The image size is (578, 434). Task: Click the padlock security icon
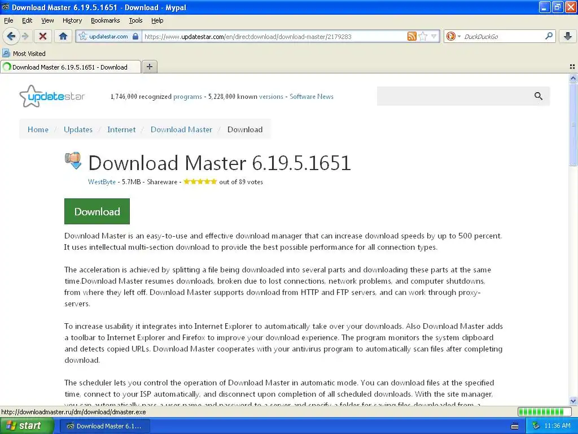click(x=135, y=36)
